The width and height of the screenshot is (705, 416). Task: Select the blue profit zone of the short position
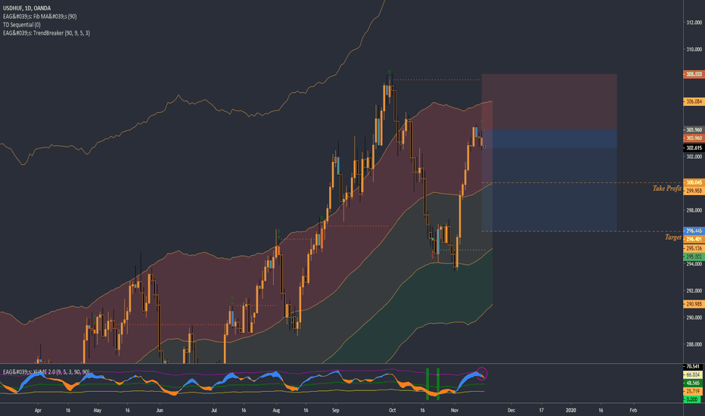click(x=549, y=189)
